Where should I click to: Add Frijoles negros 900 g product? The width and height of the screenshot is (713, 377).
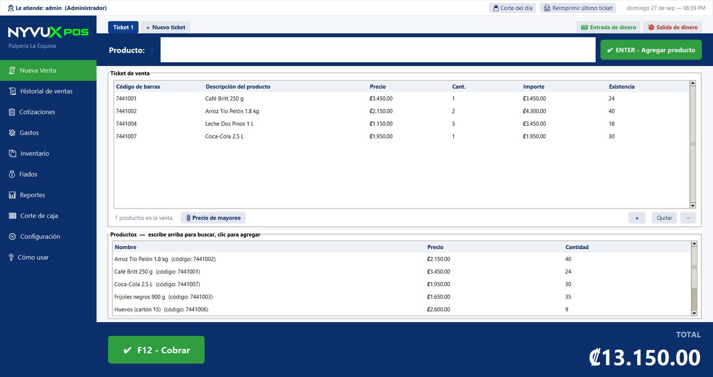pos(402,297)
